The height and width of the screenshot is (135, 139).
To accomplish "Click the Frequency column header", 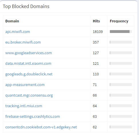I will (x=119, y=21).
